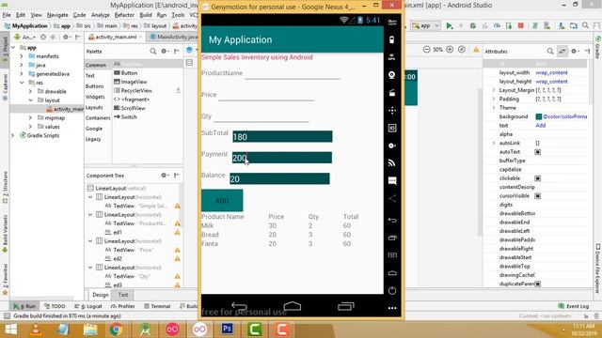
Task: Open Genymotion camera widget
Action: pyautogui.click(x=392, y=75)
